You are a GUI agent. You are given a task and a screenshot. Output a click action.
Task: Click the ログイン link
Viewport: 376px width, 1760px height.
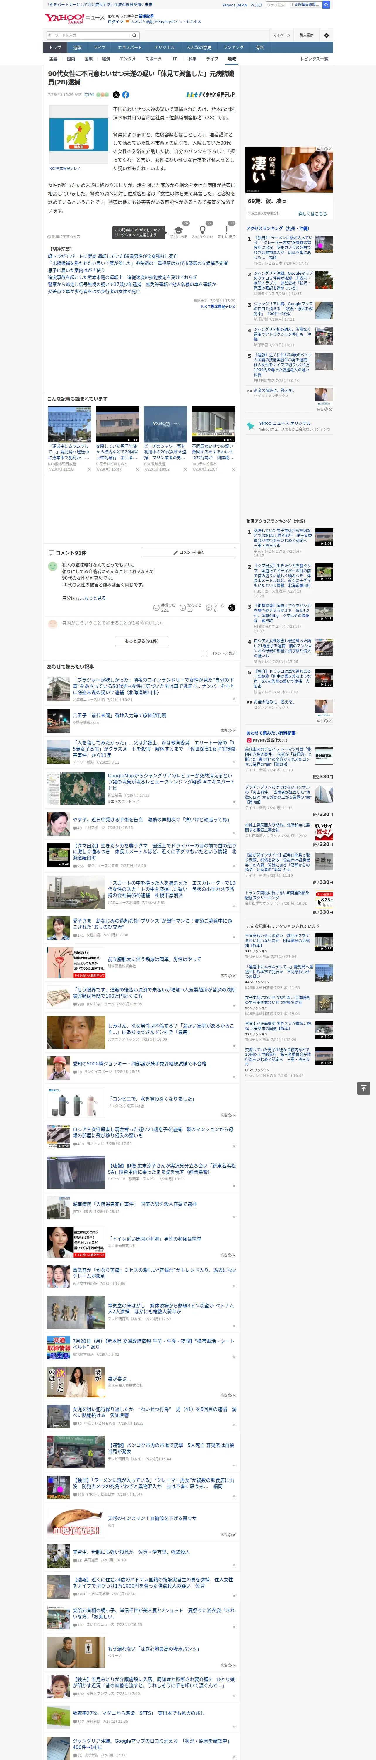(x=115, y=22)
